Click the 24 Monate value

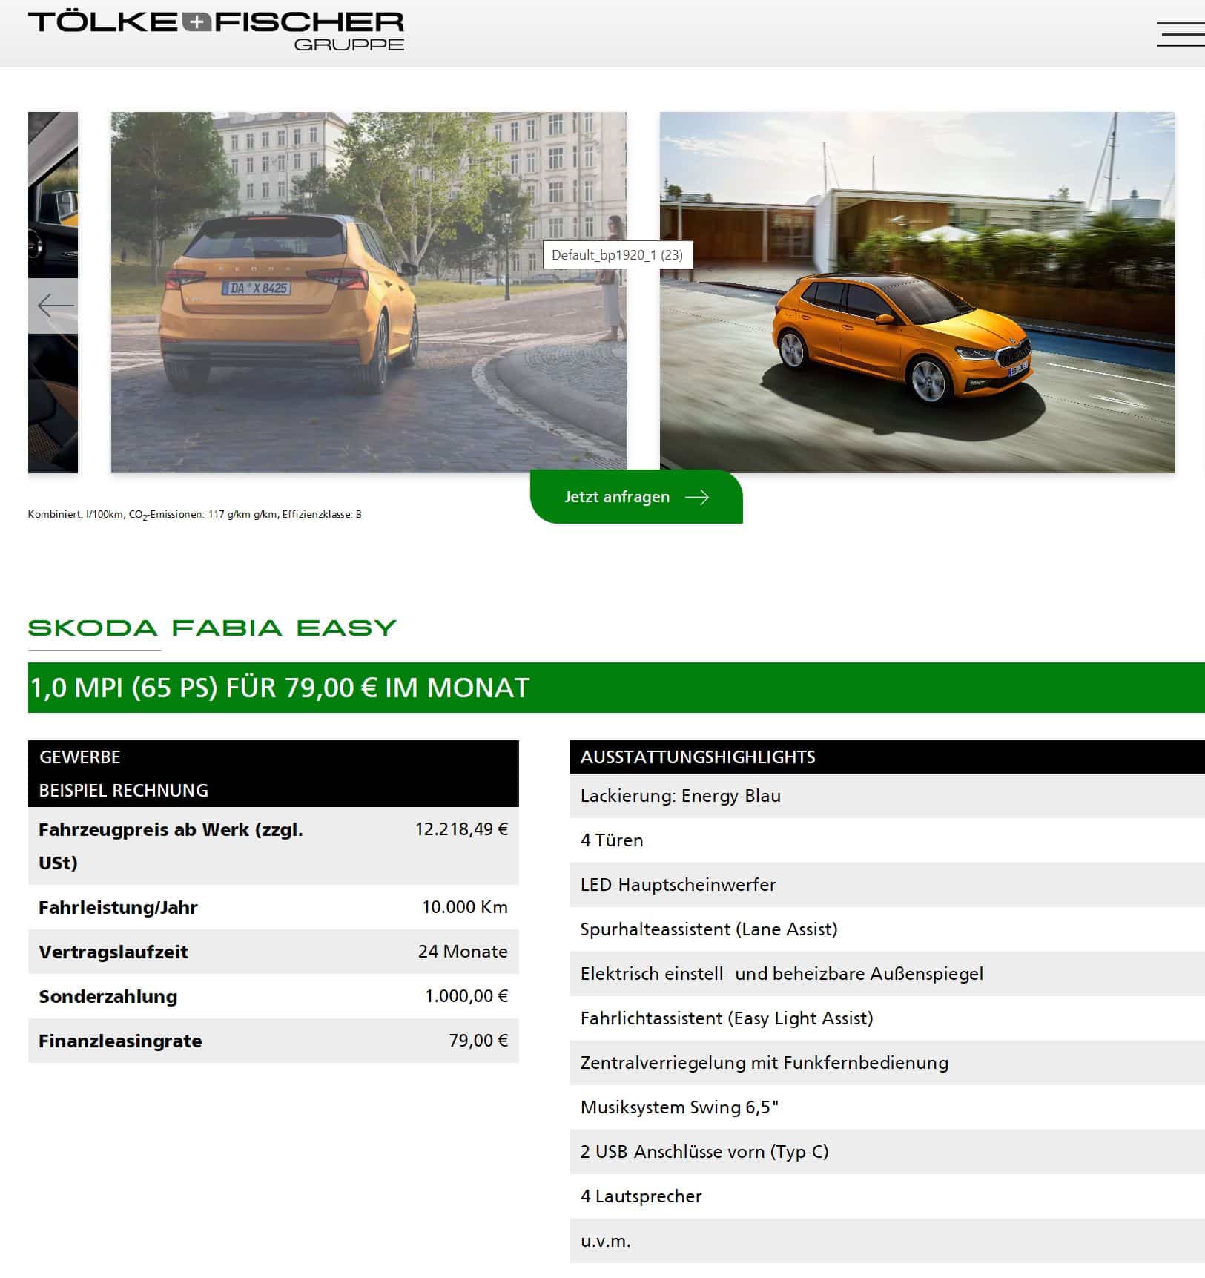463,952
